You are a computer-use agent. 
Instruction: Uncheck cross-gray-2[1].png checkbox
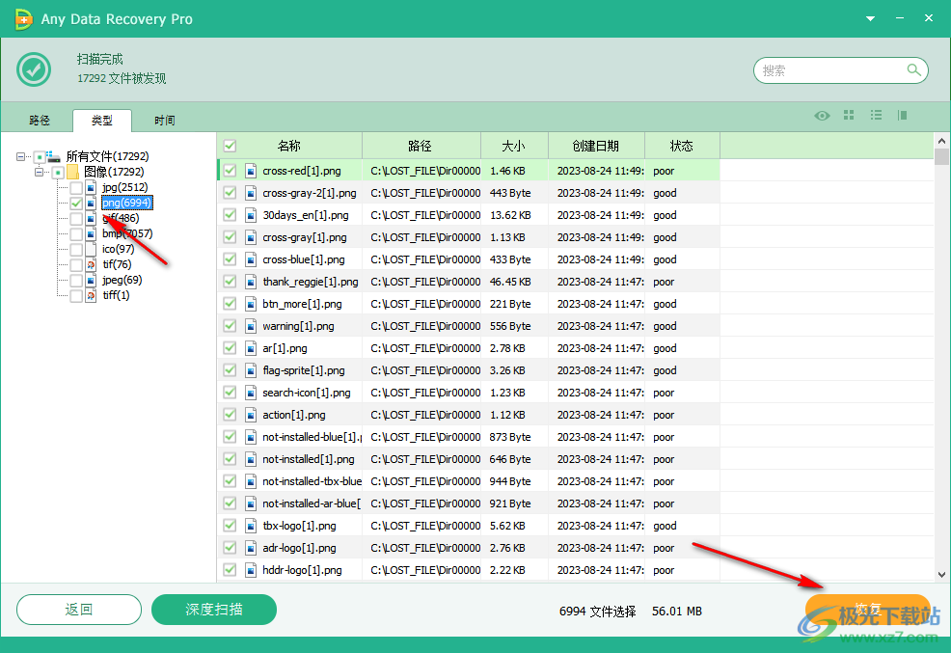pyautogui.click(x=230, y=193)
